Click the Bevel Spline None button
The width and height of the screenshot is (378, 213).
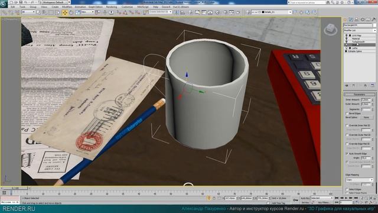(366, 117)
